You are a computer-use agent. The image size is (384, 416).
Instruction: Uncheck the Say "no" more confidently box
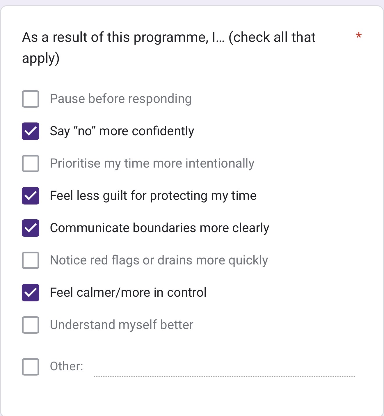(x=31, y=131)
